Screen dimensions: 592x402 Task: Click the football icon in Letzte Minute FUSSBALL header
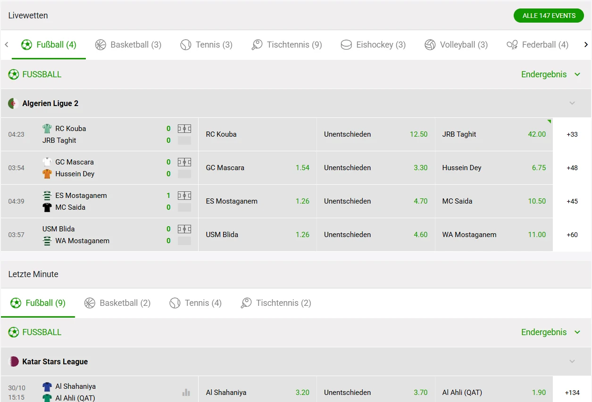click(x=14, y=332)
